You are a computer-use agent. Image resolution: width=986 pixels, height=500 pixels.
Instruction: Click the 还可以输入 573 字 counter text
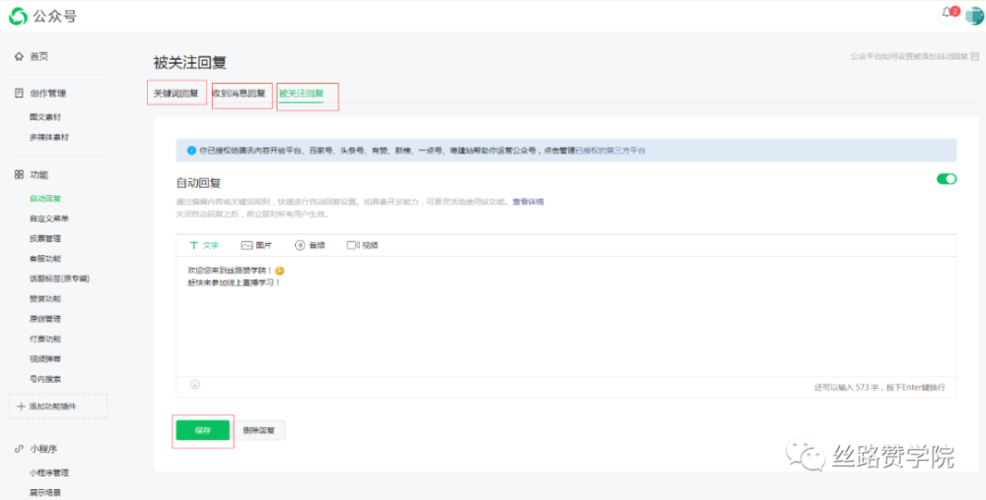coord(848,387)
